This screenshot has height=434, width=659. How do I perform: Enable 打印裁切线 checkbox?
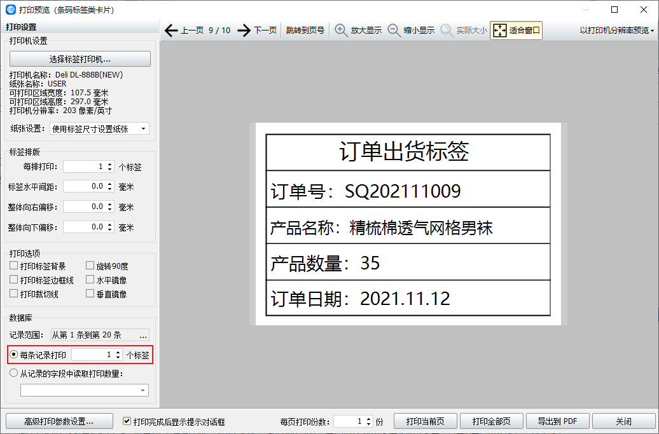pyautogui.click(x=14, y=294)
